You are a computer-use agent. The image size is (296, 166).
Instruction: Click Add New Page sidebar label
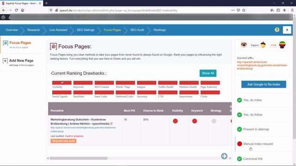[21, 60]
